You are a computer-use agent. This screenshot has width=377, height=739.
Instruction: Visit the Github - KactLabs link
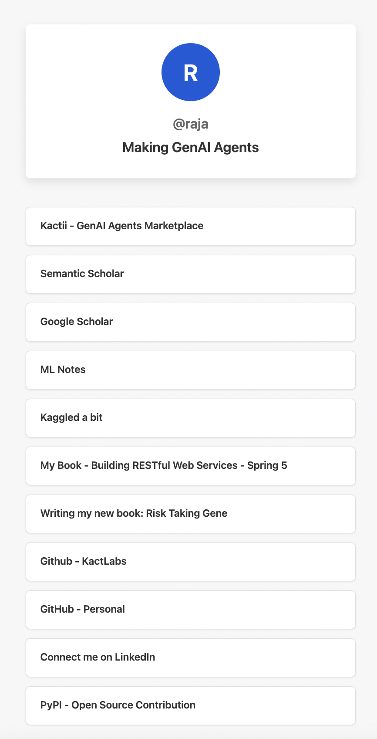[191, 562]
